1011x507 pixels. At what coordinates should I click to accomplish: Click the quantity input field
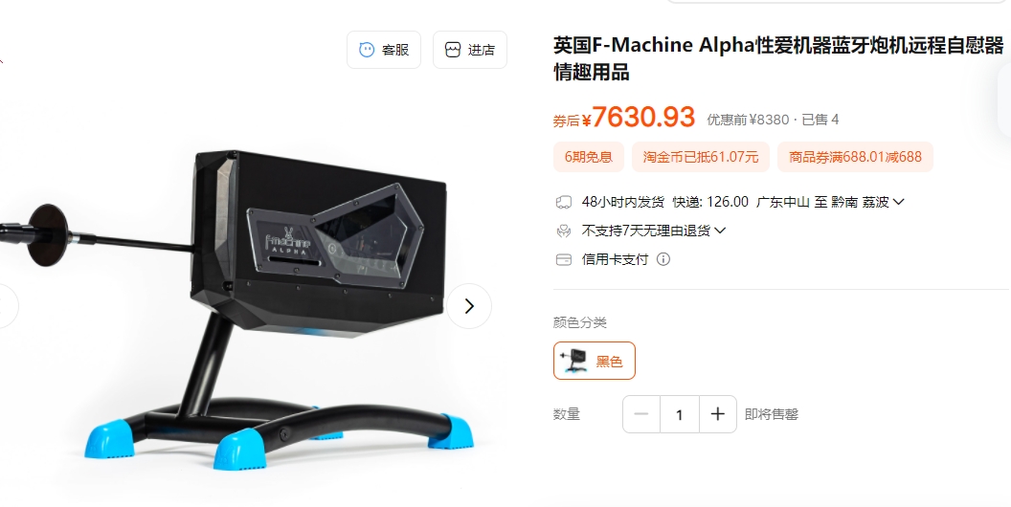tap(680, 414)
